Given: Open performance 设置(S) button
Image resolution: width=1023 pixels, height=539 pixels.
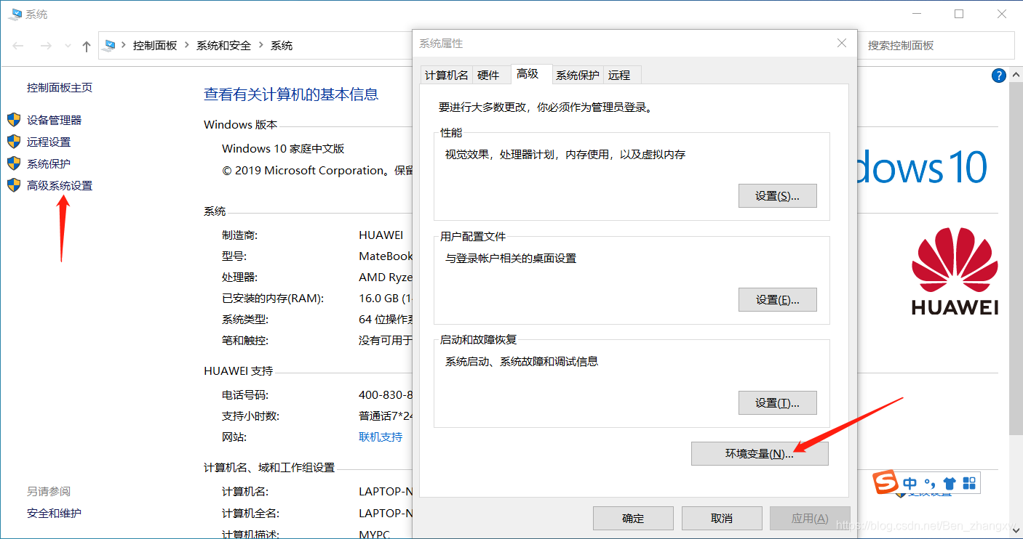Looking at the screenshot, I should [777, 196].
